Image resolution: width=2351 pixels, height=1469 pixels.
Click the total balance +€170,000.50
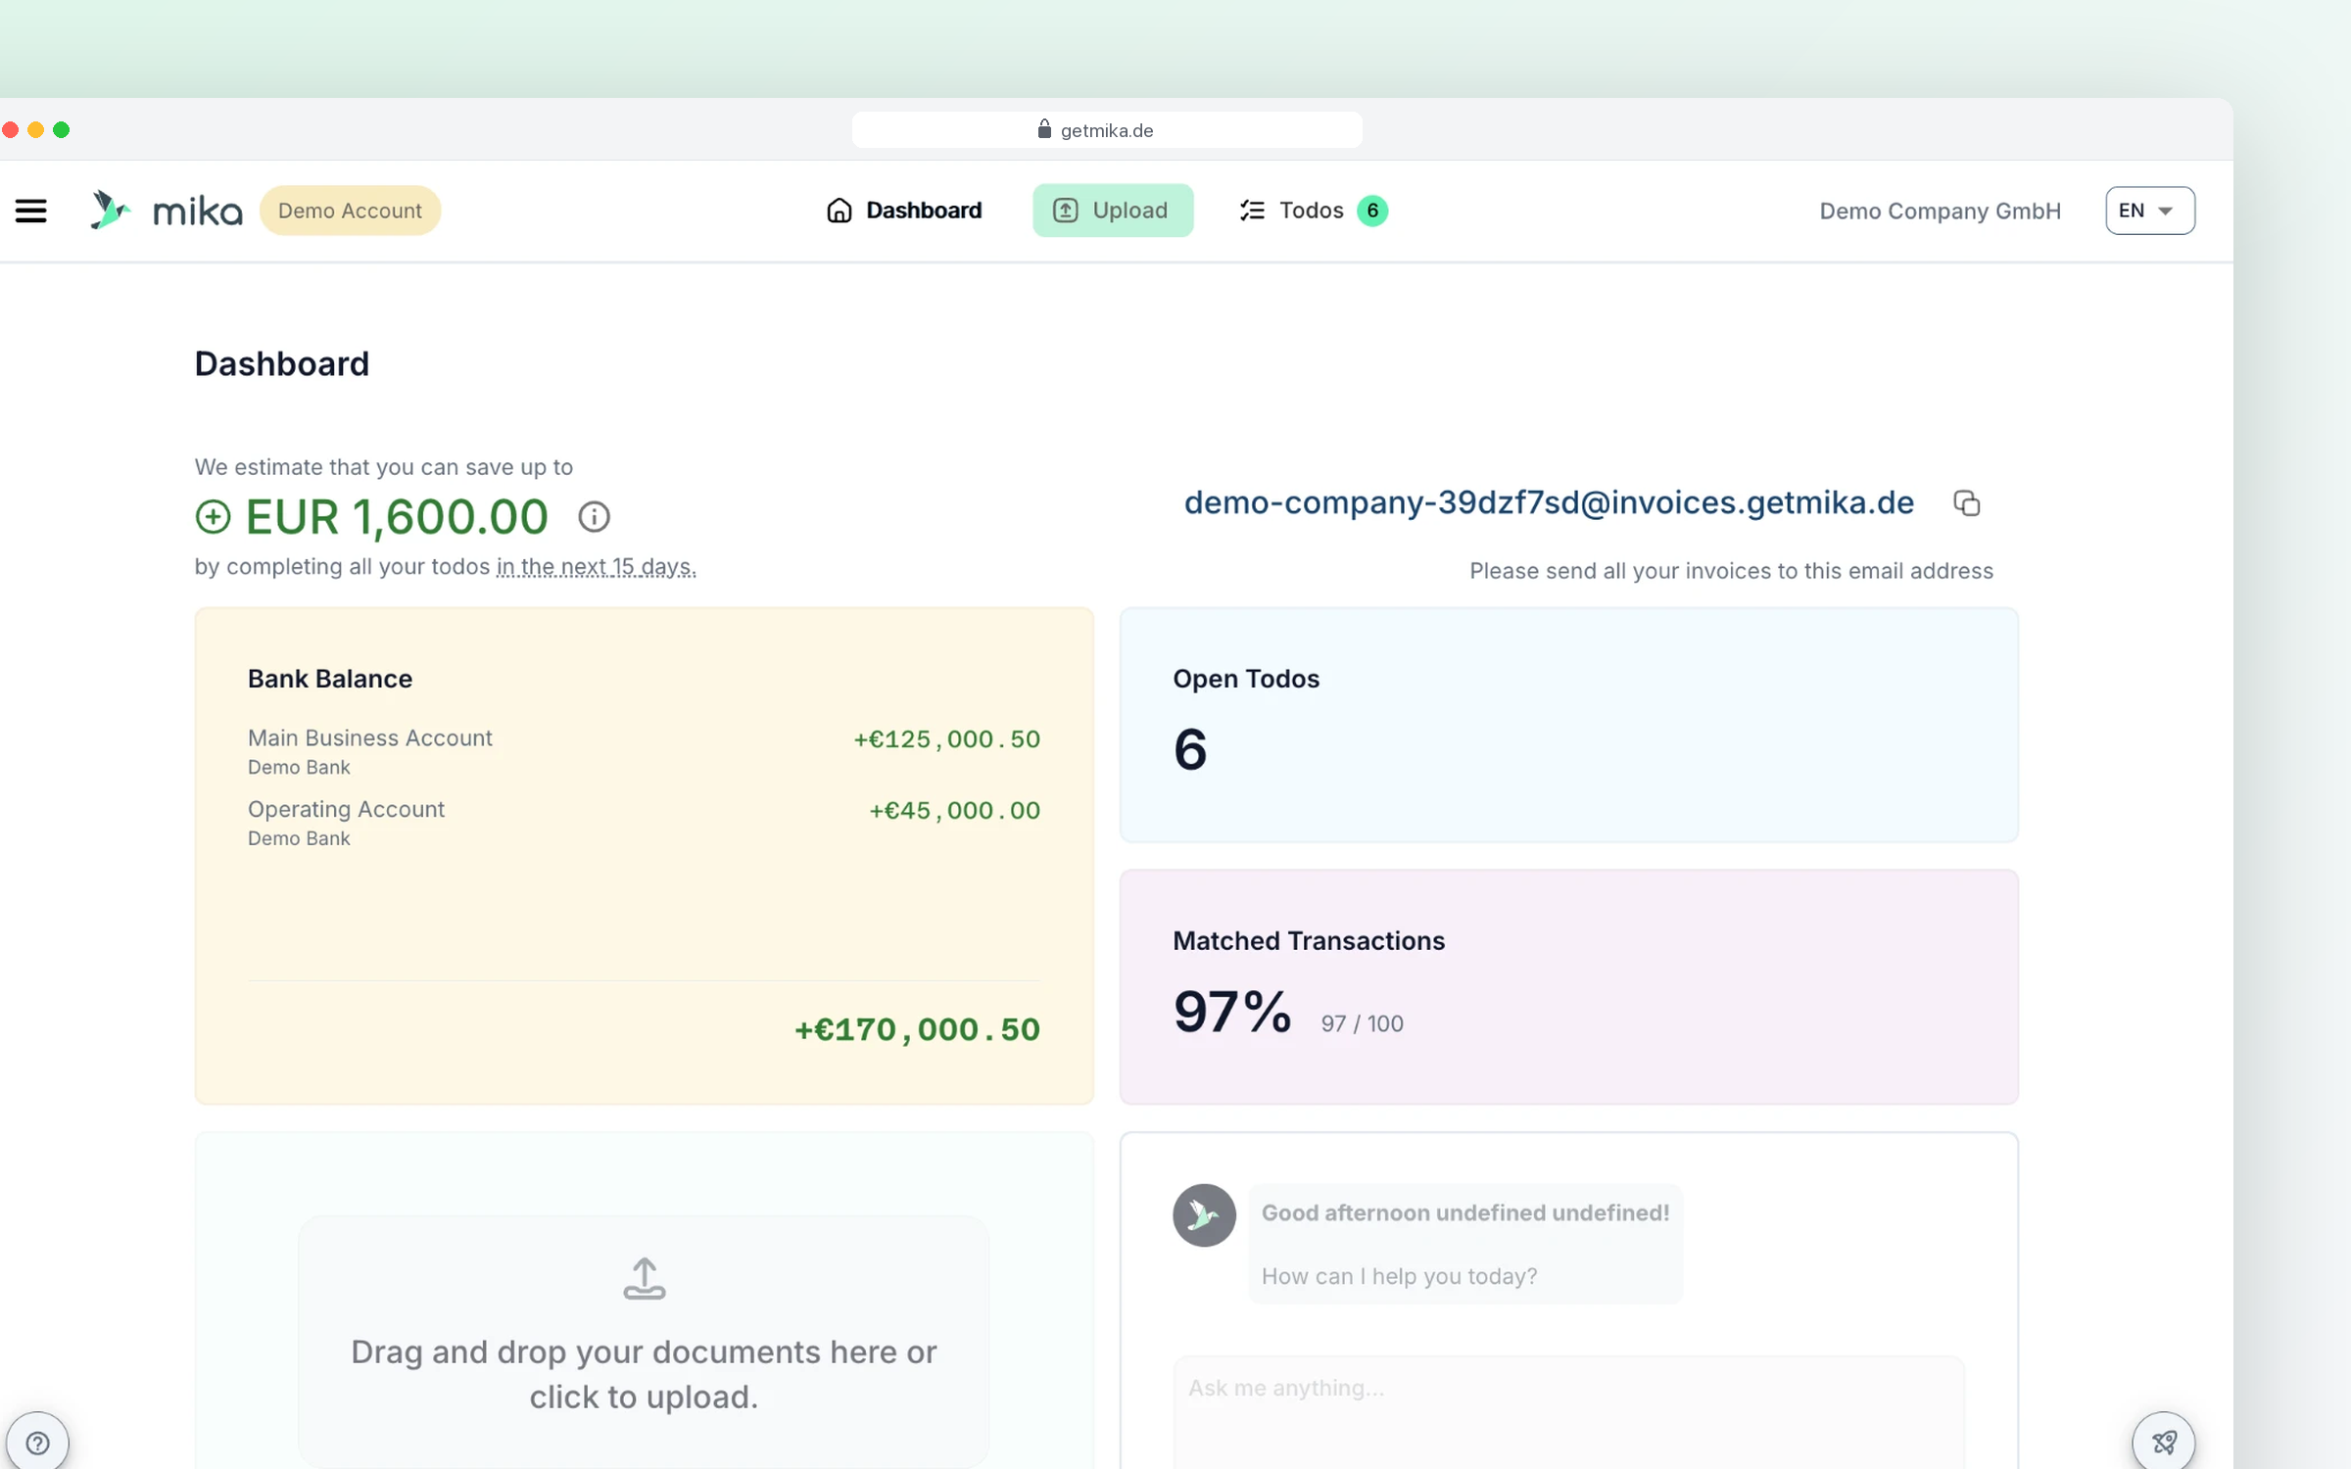tap(917, 1029)
